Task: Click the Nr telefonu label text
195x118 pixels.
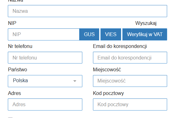Action: tap(20, 46)
